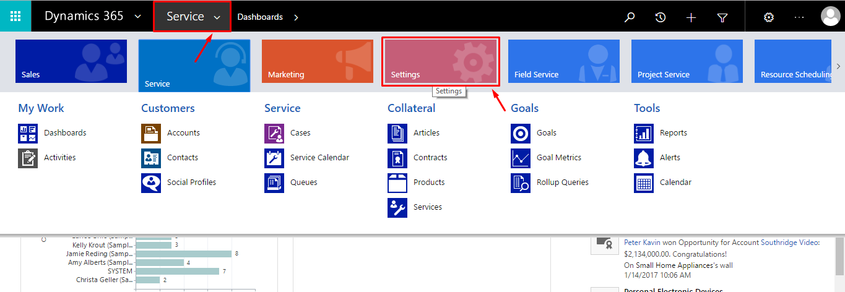Click the gear settings icon in the top bar
This screenshot has height=292, width=845.
click(x=769, y=17)
